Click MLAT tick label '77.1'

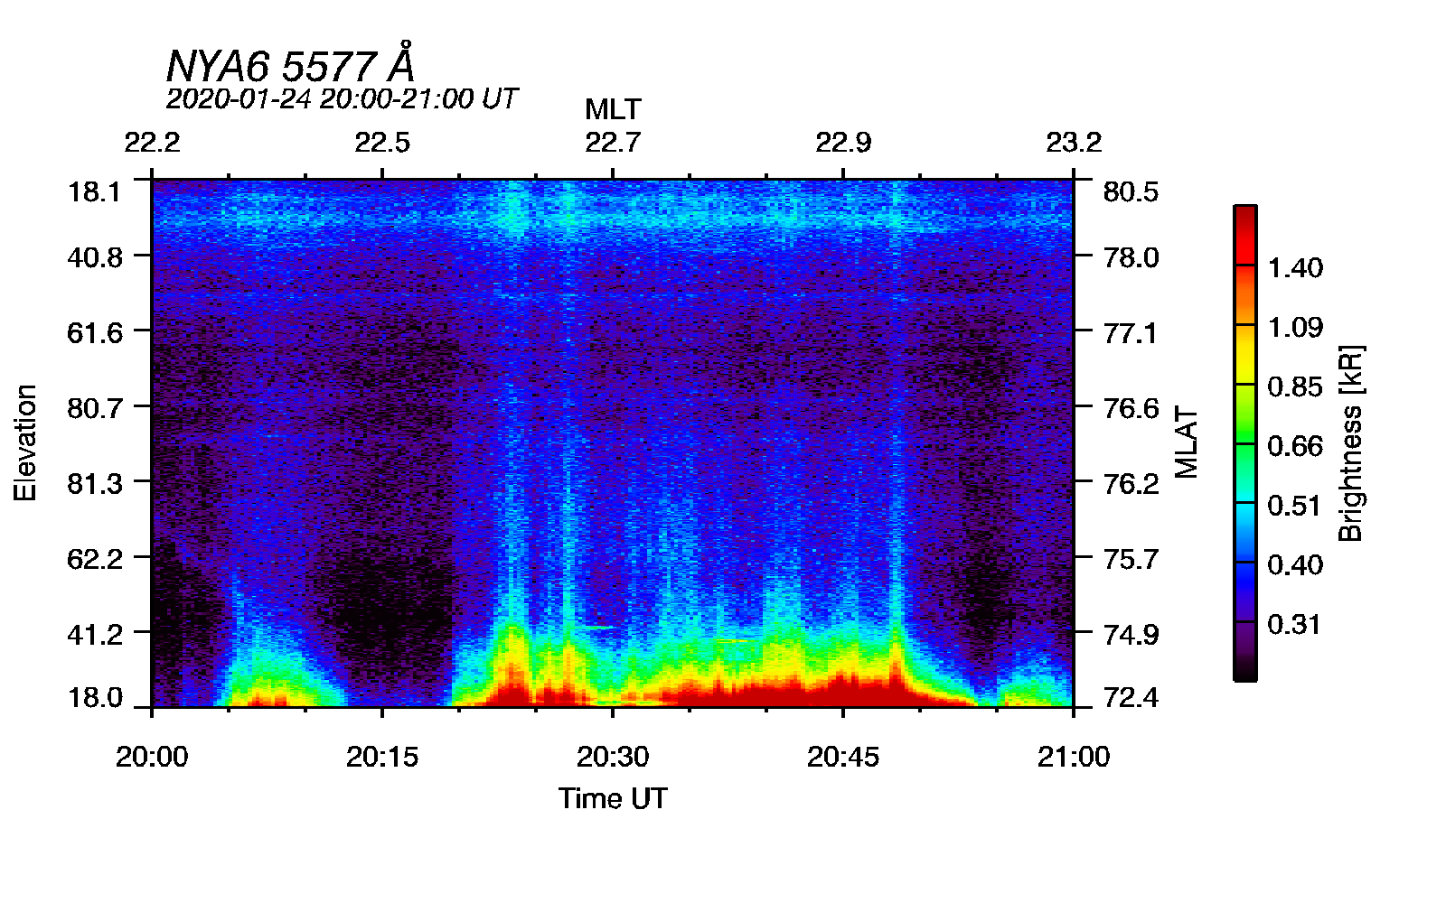1131,333
